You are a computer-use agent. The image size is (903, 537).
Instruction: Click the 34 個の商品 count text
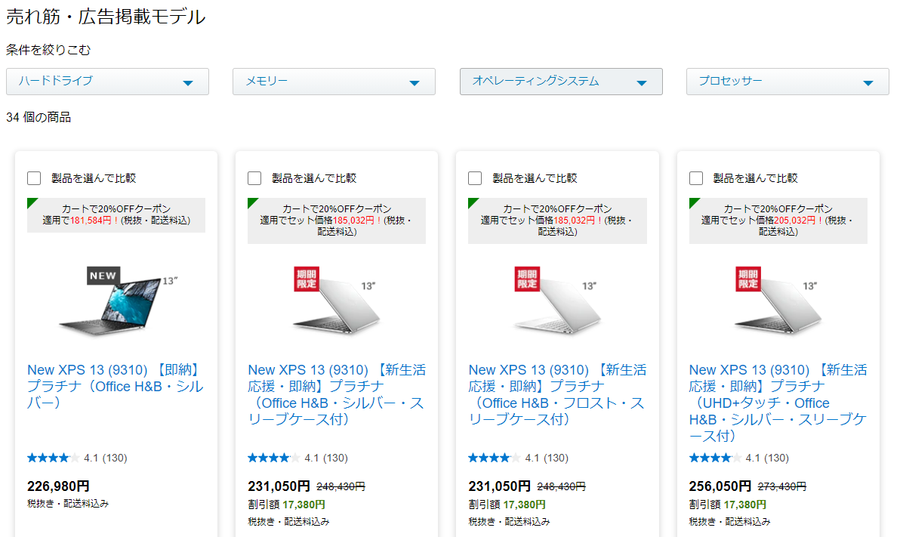click(39, 118)
